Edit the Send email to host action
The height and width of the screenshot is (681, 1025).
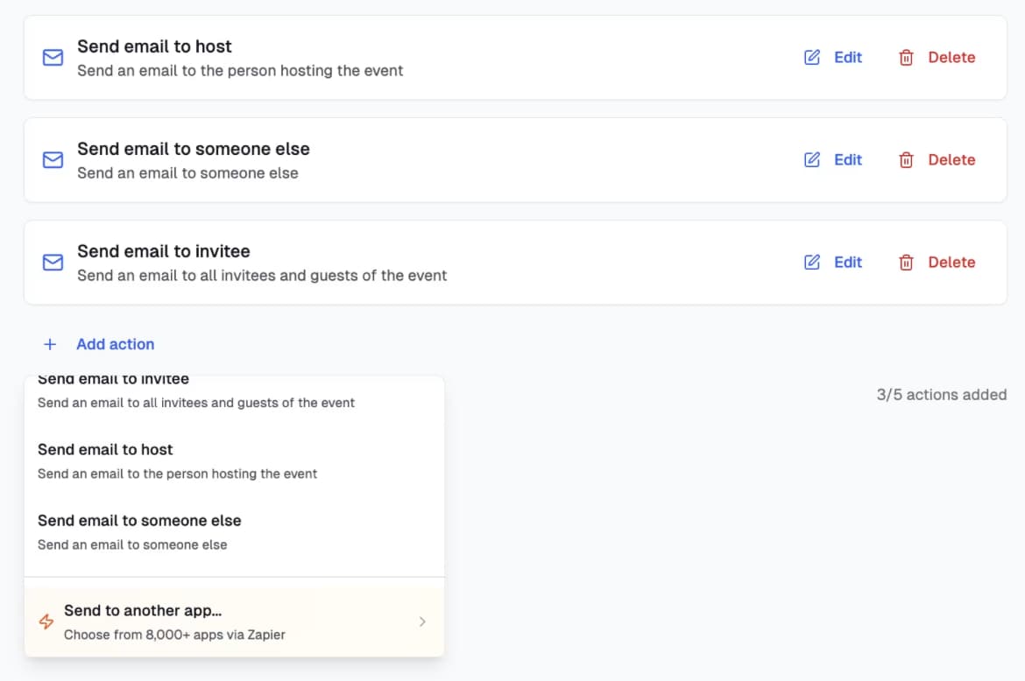coord(833,58)
